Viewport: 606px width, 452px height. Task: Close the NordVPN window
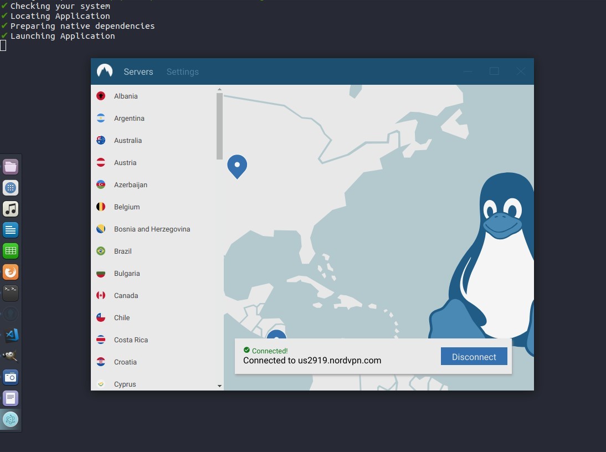click(521, 71)
